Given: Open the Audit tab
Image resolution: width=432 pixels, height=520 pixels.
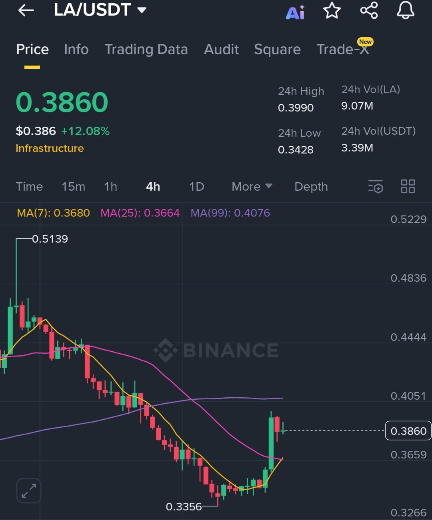Looking at the screenshot, I should coord(221,50).
